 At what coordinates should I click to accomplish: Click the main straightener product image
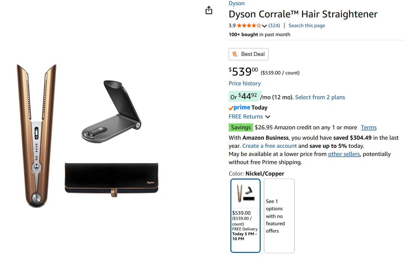[37, 136]
